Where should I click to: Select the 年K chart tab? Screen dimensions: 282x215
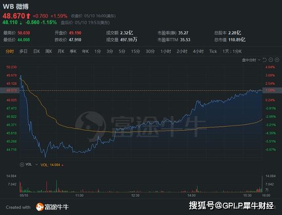point(86,51)
